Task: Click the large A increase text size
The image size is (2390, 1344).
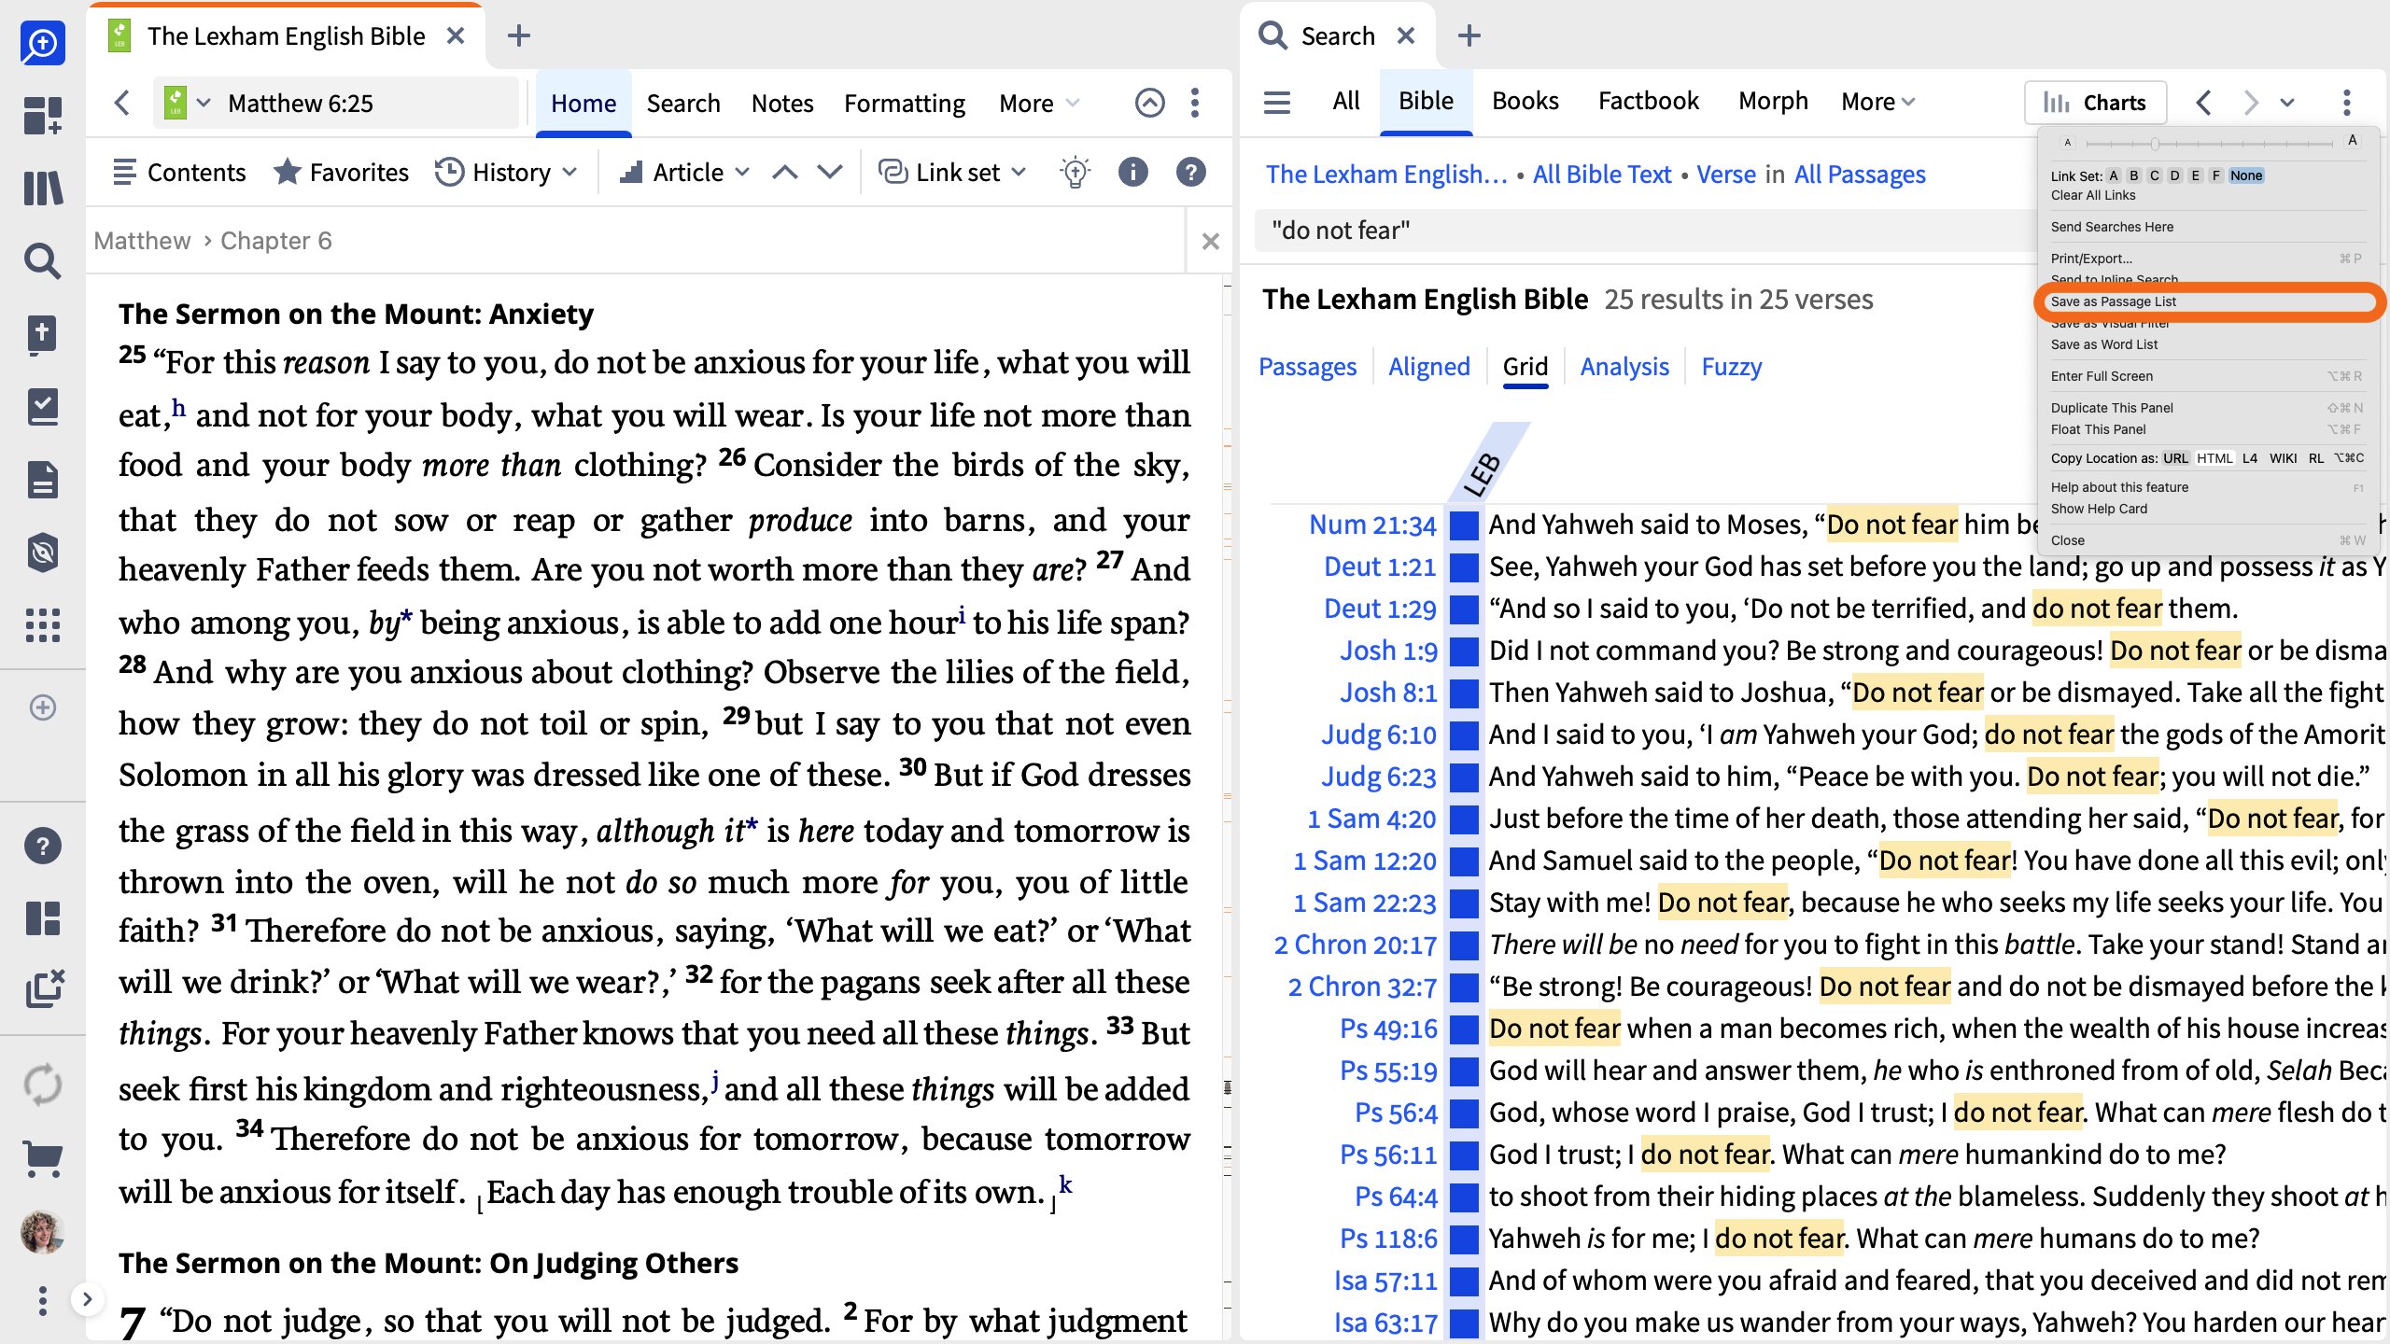Action: click(x=2353, y=140)
